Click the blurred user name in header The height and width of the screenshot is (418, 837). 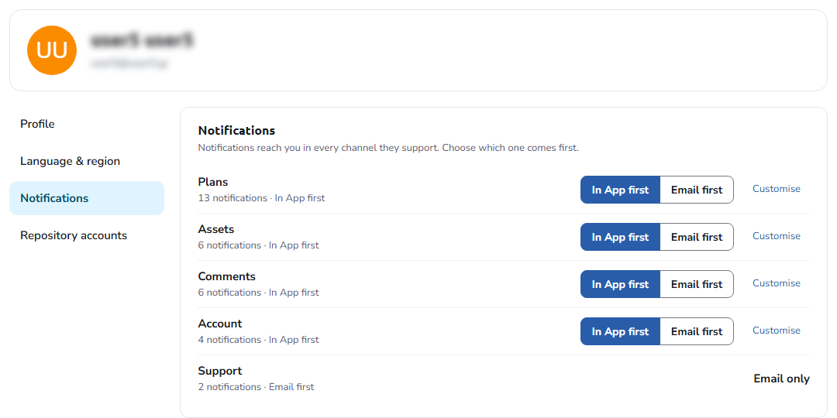(142, 40)
